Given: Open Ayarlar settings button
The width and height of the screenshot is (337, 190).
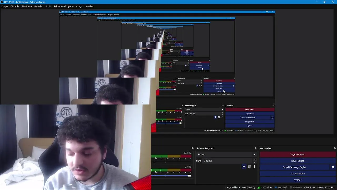Looking at the screenshot, I should tap(298, 180).
